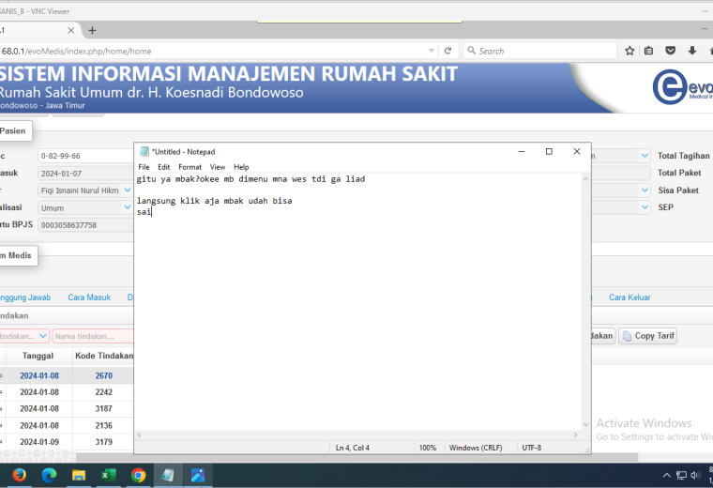Open the Pocket icon in browser toolbar
713x488 pixels.
pos(670,51)
